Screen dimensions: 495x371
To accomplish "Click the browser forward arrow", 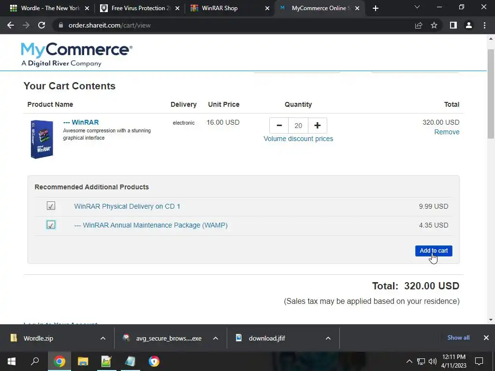I will [26, 25].
